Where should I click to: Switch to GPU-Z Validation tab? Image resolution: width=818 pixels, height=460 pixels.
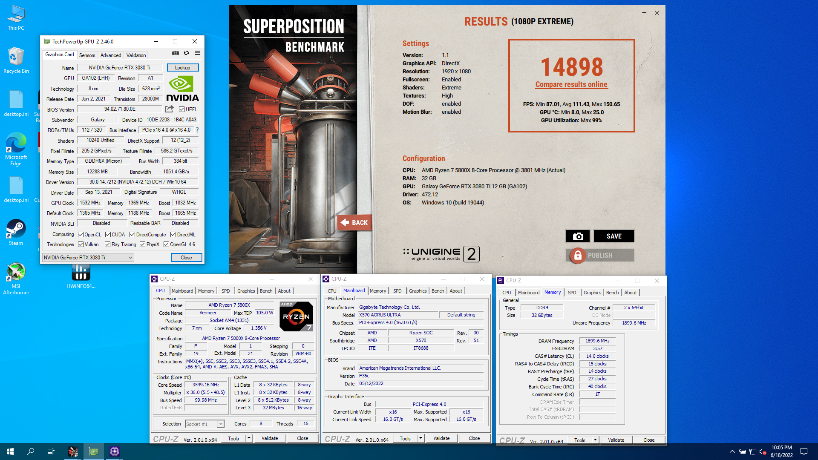tap(136, 55)
